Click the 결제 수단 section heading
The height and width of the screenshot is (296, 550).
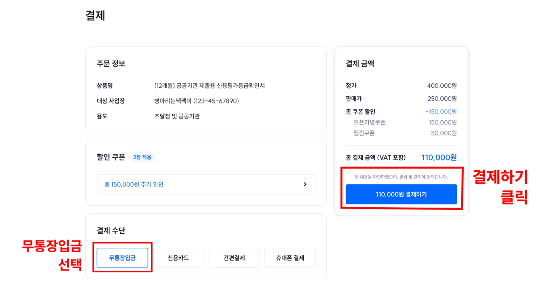[111, 231]
